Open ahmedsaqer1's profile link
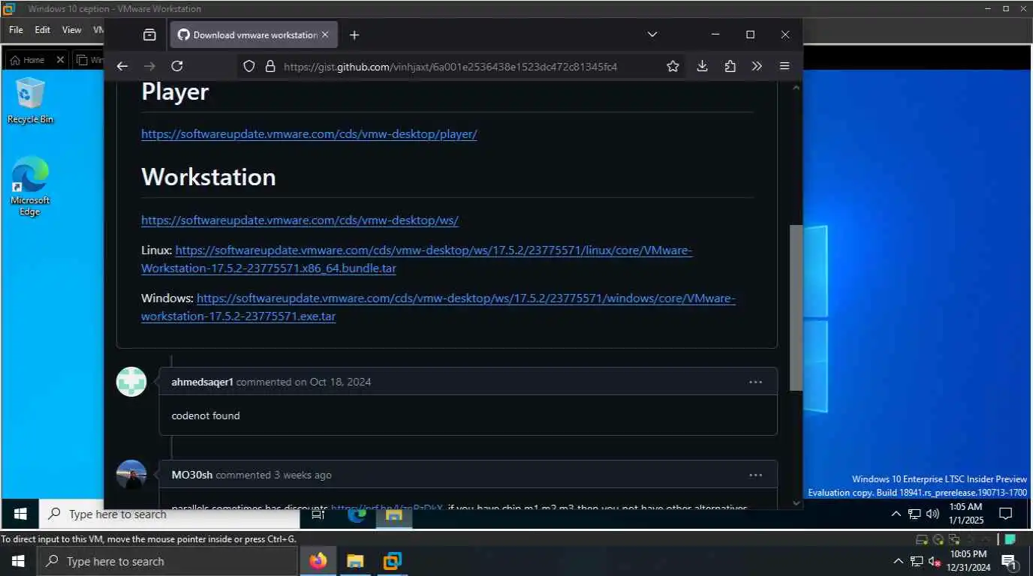The image size is (1033, 576). (x=203, y=382)
